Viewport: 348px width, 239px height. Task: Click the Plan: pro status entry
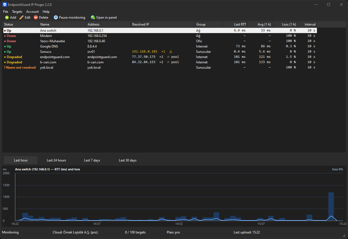(x=173, y=232)
